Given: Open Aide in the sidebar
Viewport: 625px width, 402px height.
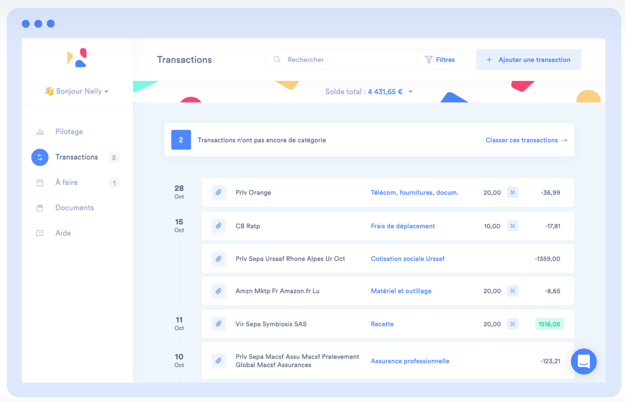Looking at the screenshot, I should (63, 233).
